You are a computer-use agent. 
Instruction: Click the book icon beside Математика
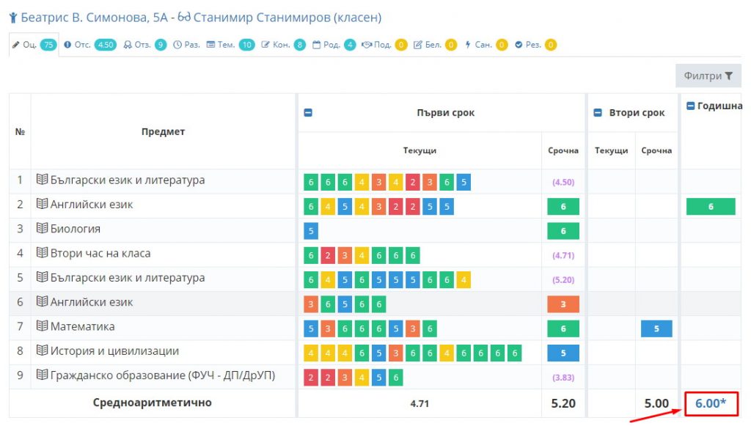42,326
